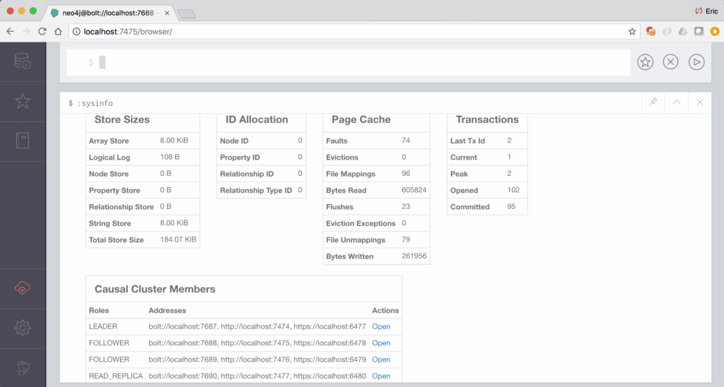Viewport: 724px width, 387px height.
Task: Click the Relationship Type ID label
Action: click(x=256, y=190)
